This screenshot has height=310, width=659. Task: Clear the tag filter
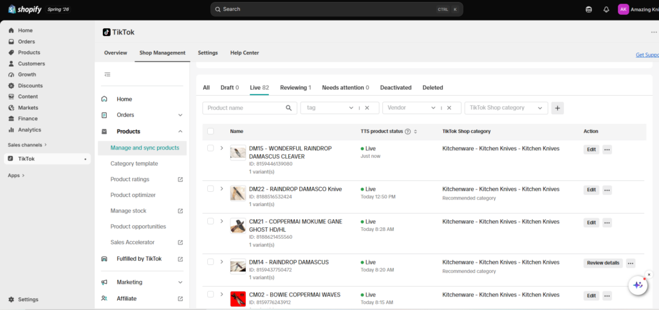tap(367, 108)
